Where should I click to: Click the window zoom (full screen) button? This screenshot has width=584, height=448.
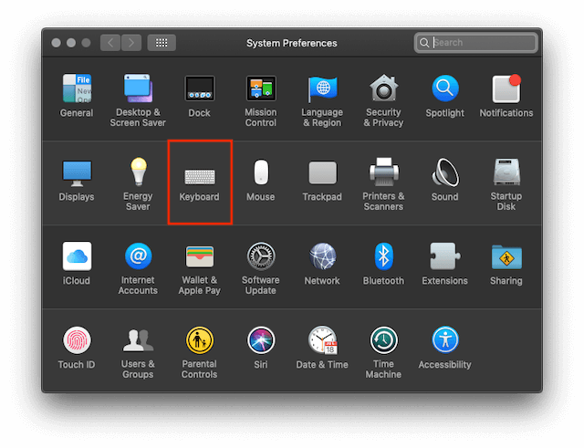[x=86, y=43]
